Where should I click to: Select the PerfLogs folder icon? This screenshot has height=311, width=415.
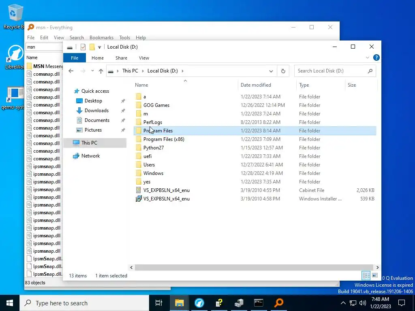[139, 122]
